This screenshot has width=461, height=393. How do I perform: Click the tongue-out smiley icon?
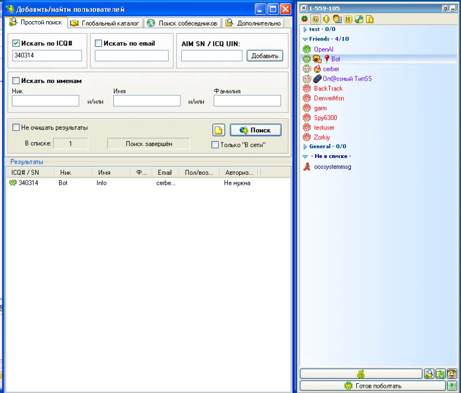tap(452, 374)
